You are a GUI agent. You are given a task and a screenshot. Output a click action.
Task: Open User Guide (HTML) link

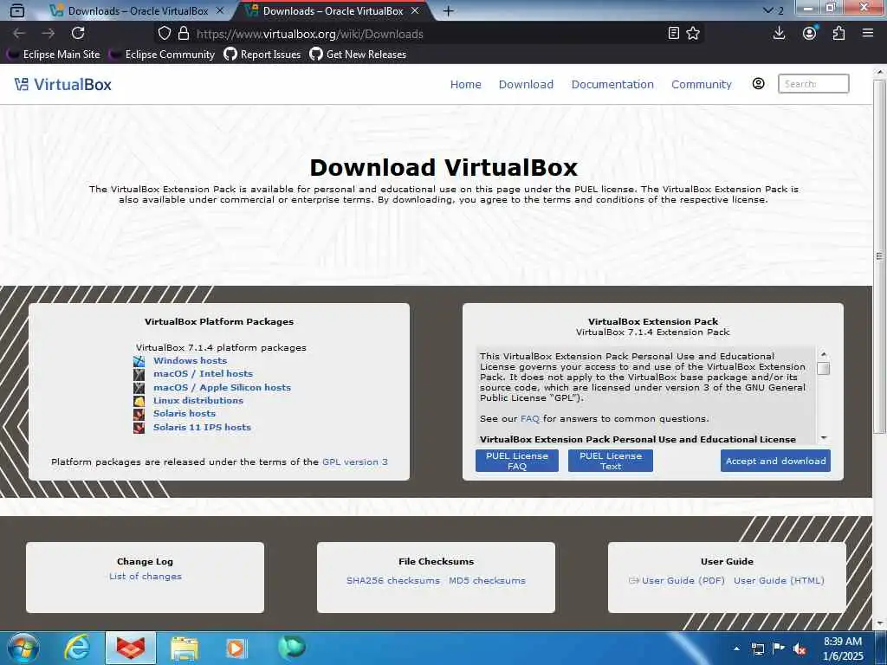tap(779, 581)
